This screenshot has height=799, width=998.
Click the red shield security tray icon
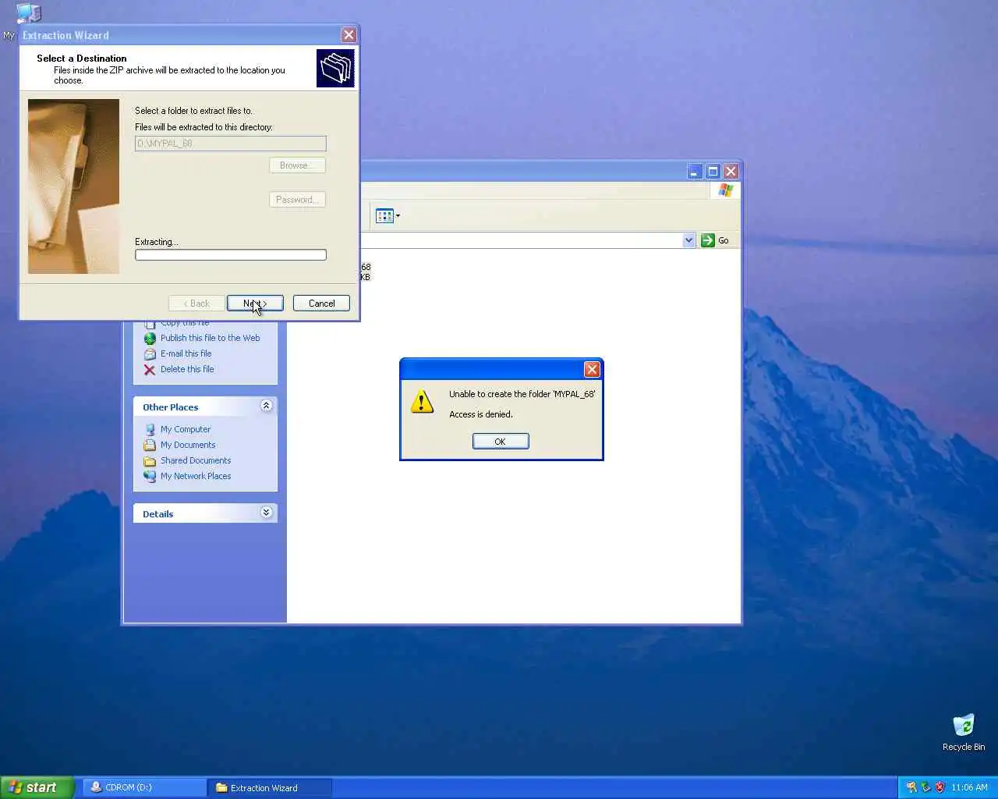pos(940,787)
